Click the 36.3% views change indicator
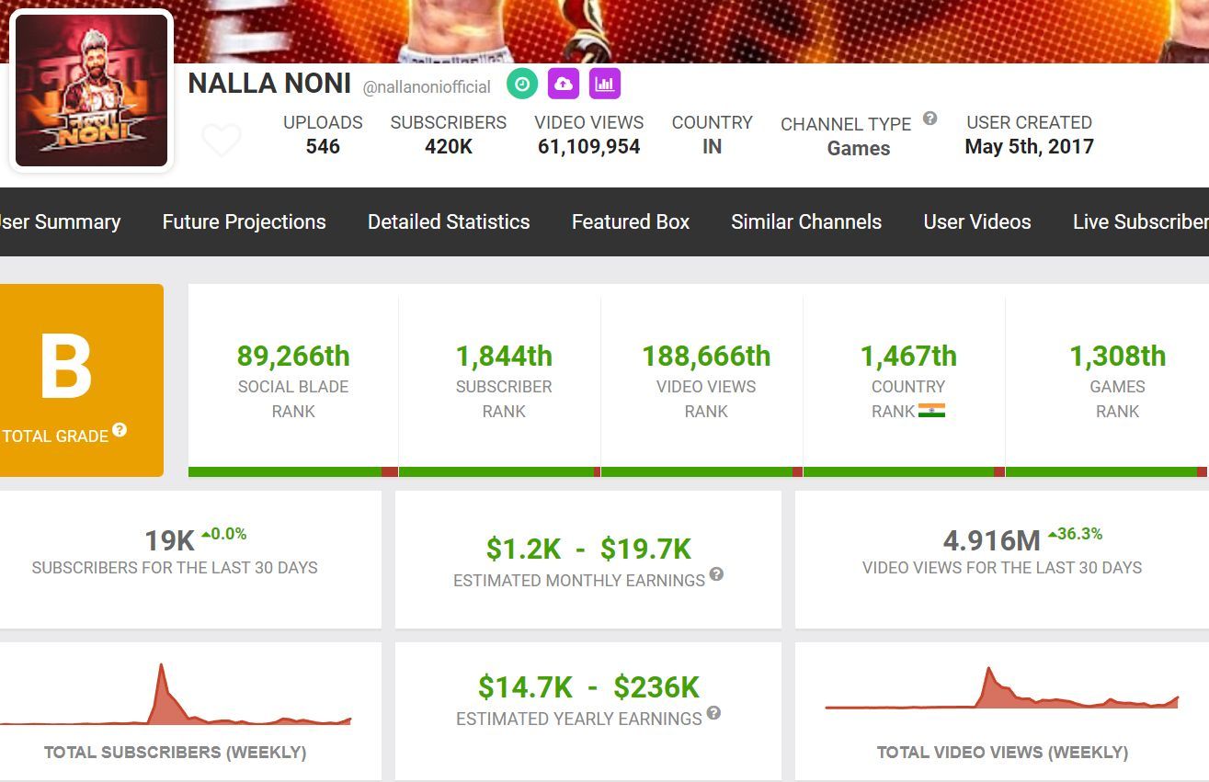 1075,534
